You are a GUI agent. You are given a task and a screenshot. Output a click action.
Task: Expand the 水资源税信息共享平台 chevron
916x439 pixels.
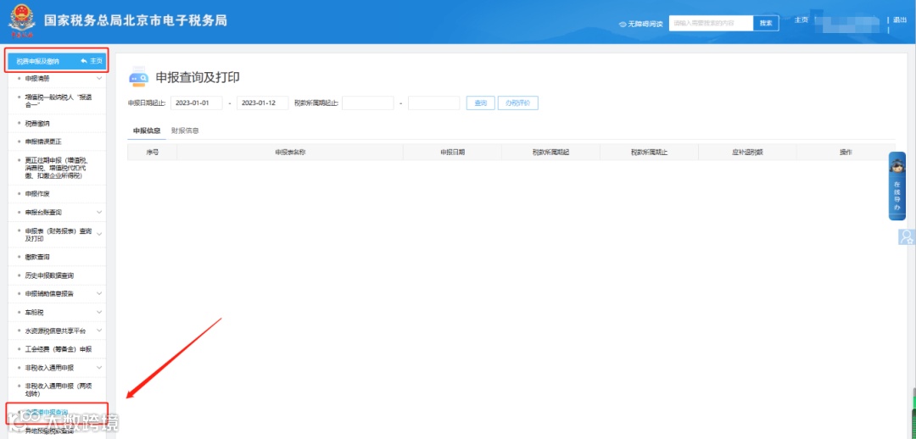(x=99, y=331)
